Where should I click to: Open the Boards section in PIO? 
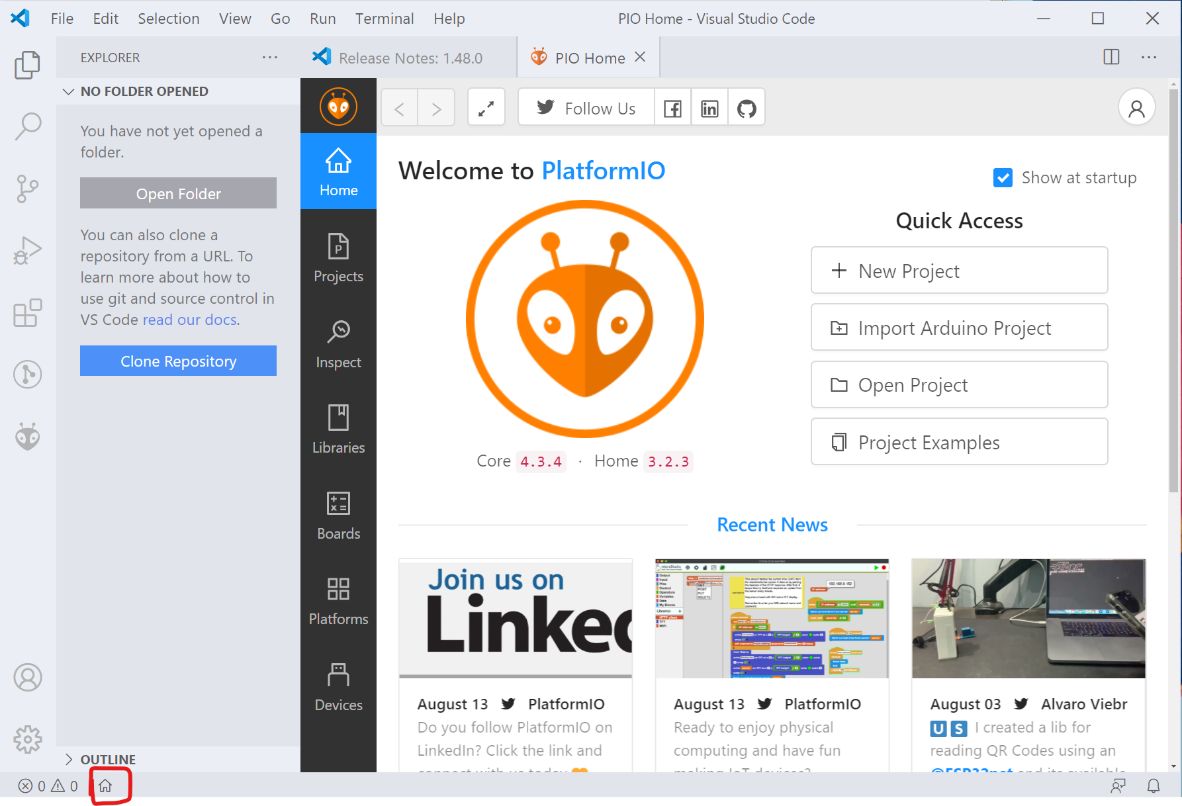click(x=338, y=515)
